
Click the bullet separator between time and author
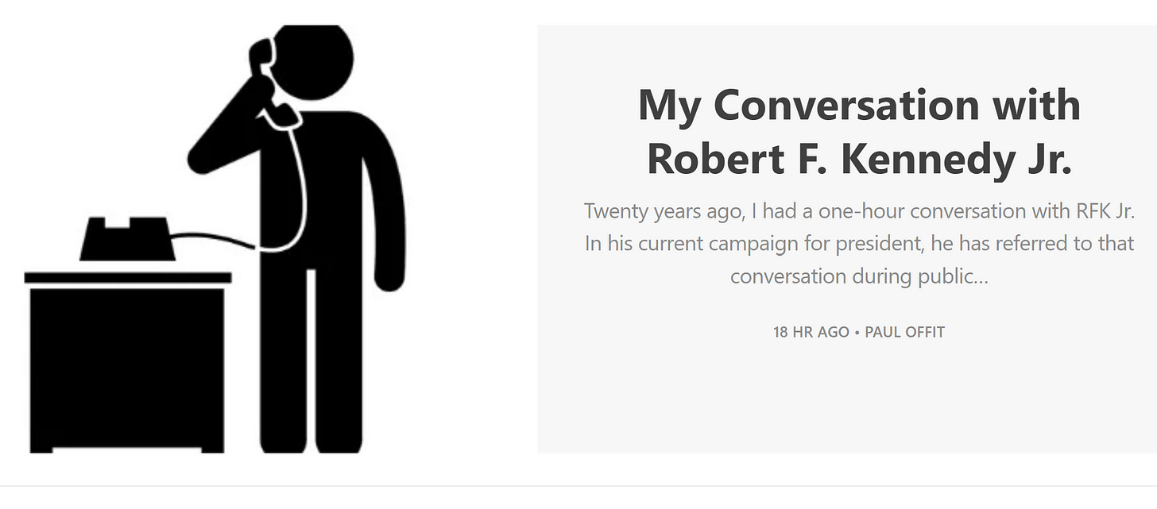[x=857, y=332]
